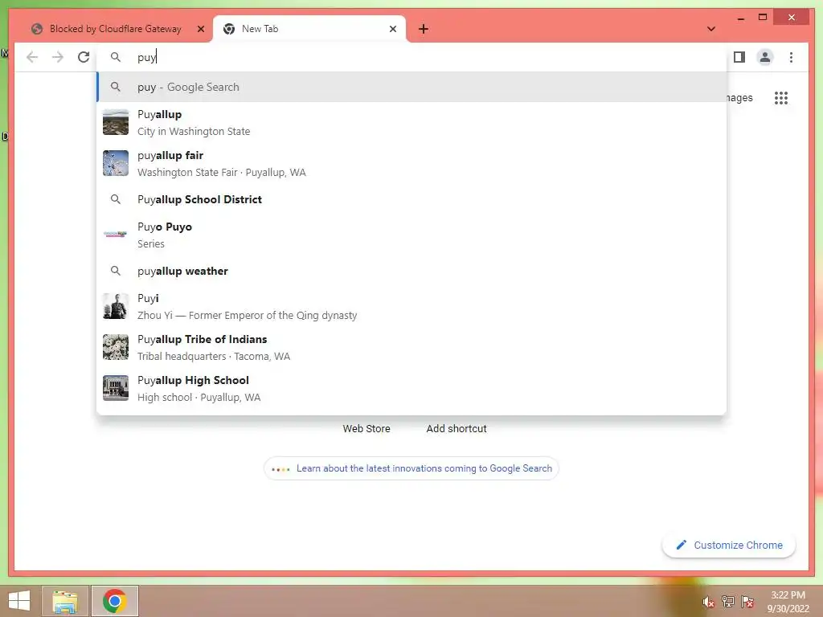Click in the address bar text field

411,57
